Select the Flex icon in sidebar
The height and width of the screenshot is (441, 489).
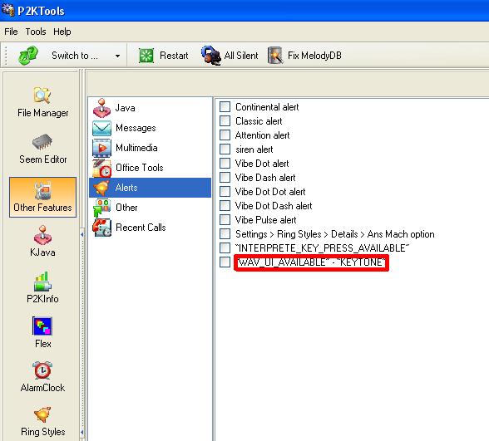[42, 326]
